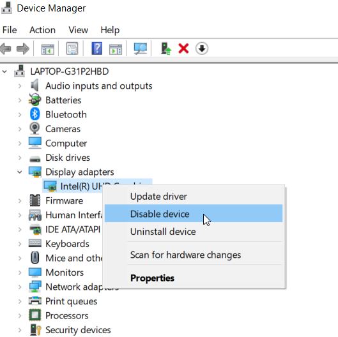This screenshot has height=337, width=338.
Task: Click the Network adapters icon
Action: coord(35,287)
